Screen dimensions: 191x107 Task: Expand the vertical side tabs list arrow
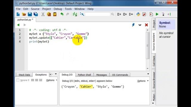point(153,103)
